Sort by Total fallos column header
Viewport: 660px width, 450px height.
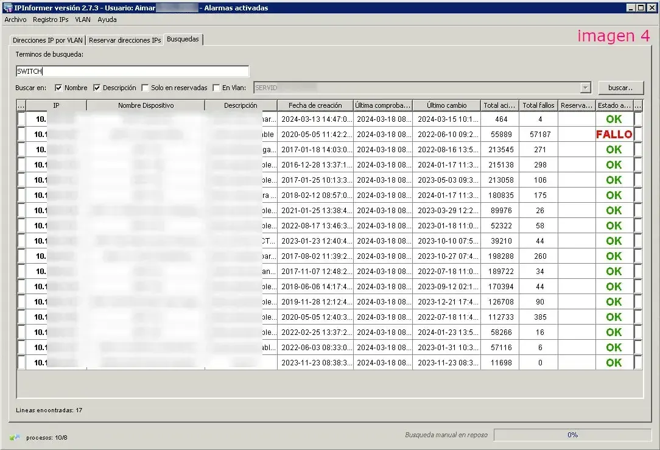pos(539,105)
